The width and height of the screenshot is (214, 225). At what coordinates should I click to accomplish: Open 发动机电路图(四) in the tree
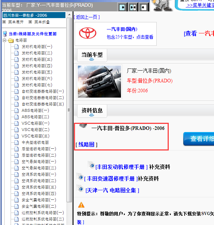click(x=37, y=66)
